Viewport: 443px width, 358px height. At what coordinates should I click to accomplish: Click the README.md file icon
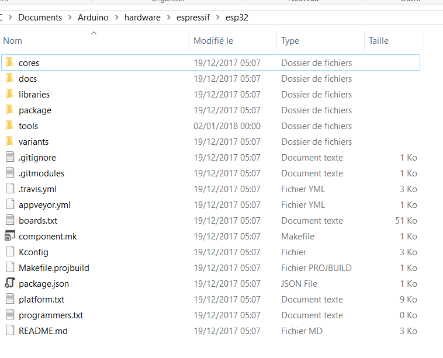coord(9,331)
